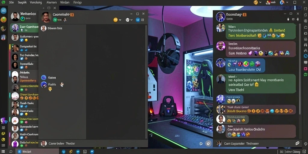Click the droplet icon in Beumsfiag window header
308x154 pixels.
(288, 19)
